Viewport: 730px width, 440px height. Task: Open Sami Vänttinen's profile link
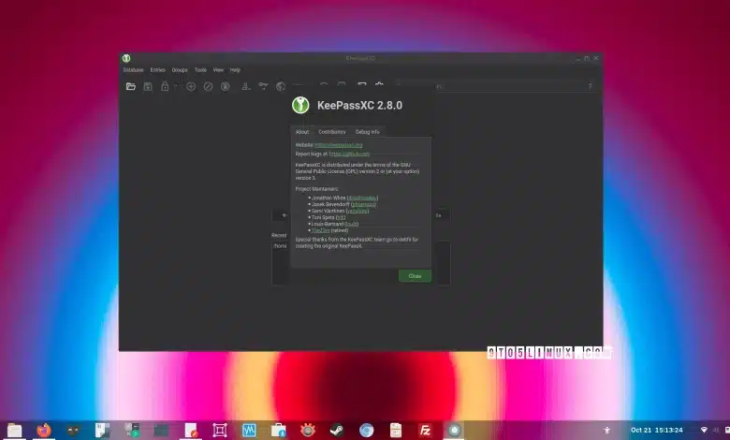358,211
